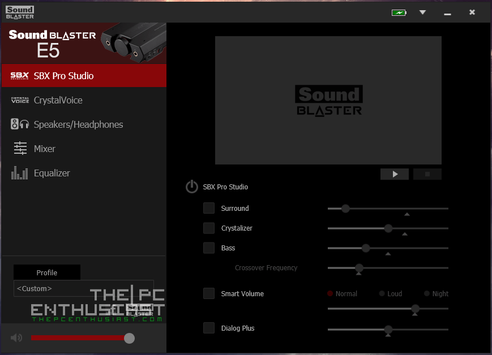Click the Surround default marker triangle
The height and width of the screenshot is (355, 492).
(407, 214)
